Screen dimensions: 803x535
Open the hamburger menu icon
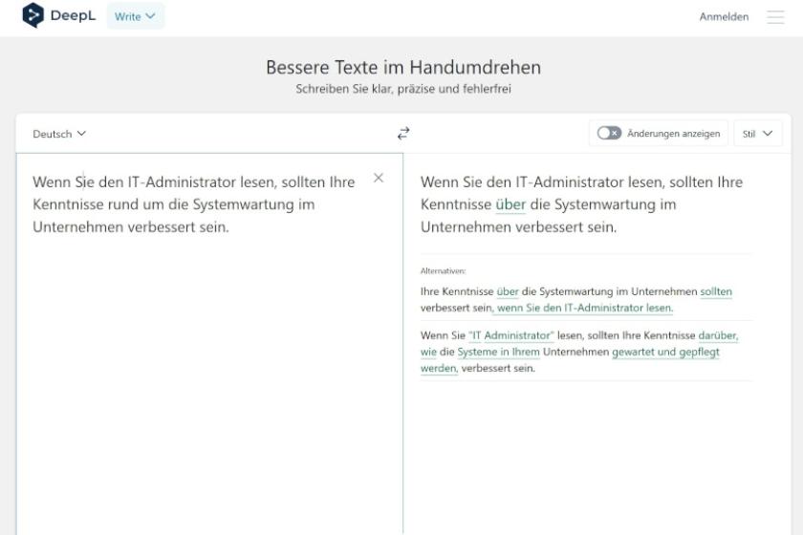[x=775, y=17]
